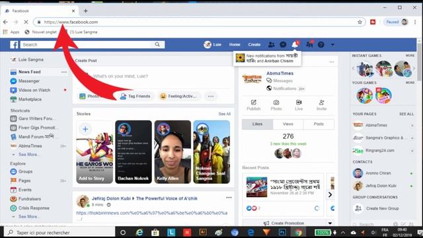
Task: Select News Feed in left sidebar
Action: pos(29,72)
